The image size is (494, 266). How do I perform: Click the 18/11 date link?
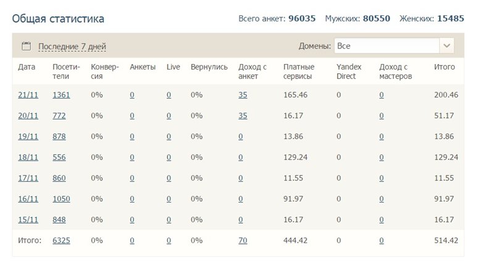click(27, 158)
